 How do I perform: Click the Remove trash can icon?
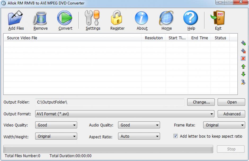40,18
